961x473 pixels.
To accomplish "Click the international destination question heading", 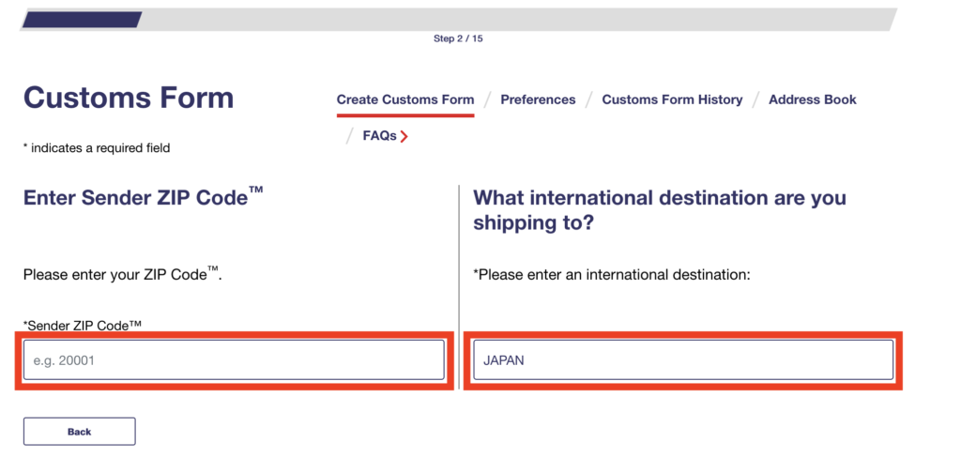I will point(659,211).
